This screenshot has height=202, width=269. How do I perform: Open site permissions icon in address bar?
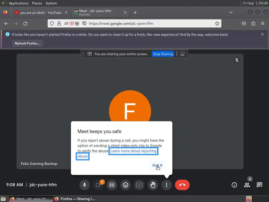point(66,23)
